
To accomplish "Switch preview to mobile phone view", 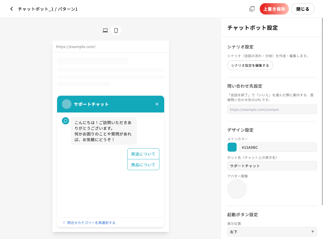I will coord(116,30).
